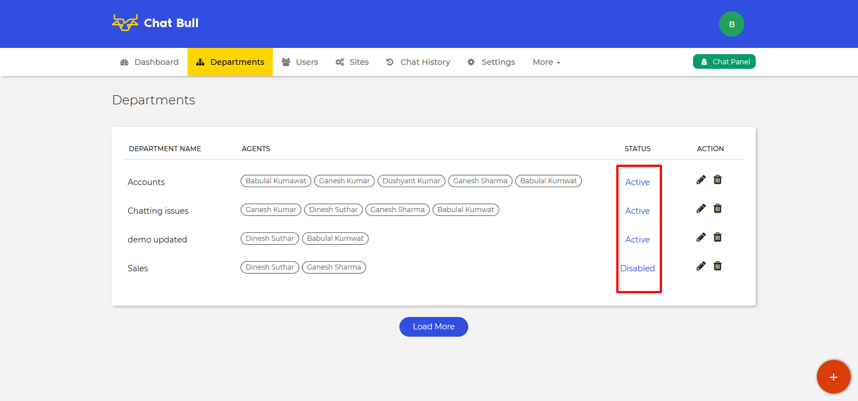Click Ganesh Kumar tag in Accounts row

(345, 181)
